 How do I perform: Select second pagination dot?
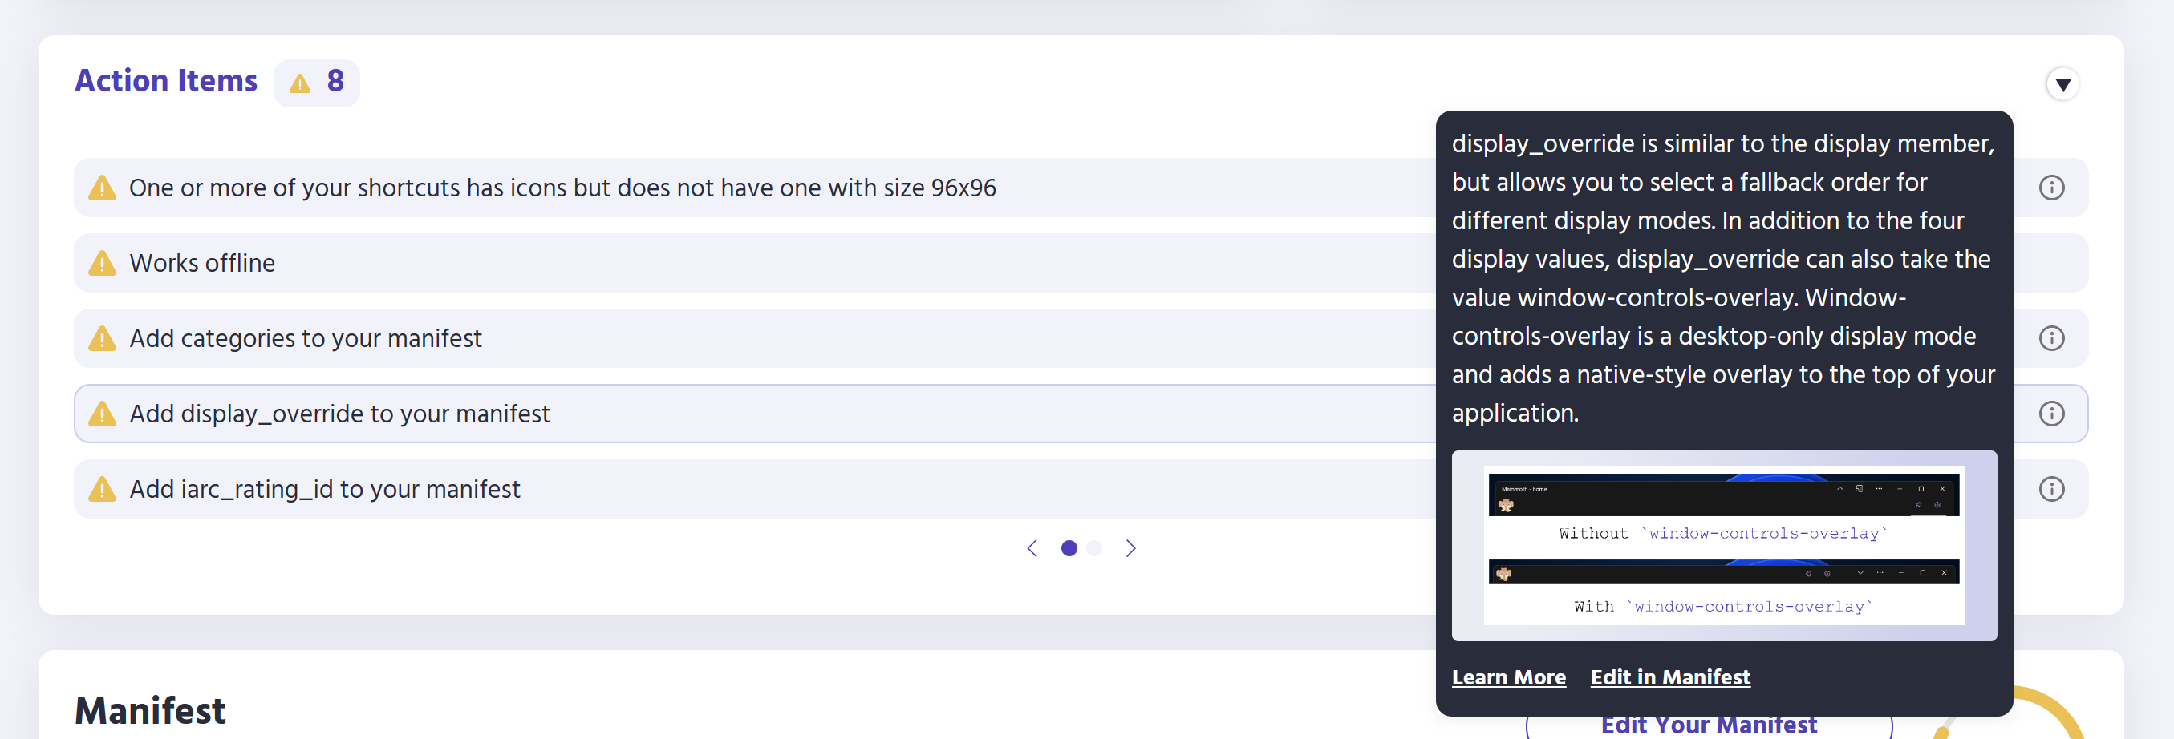tap(1094, 548)
